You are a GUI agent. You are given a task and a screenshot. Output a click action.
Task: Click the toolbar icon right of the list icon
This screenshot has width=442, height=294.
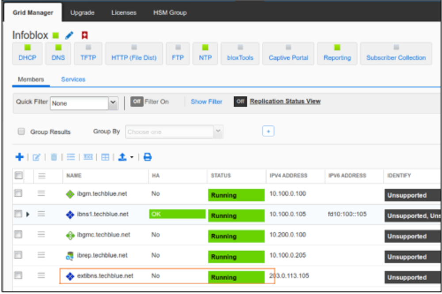[x=88, y=157]
